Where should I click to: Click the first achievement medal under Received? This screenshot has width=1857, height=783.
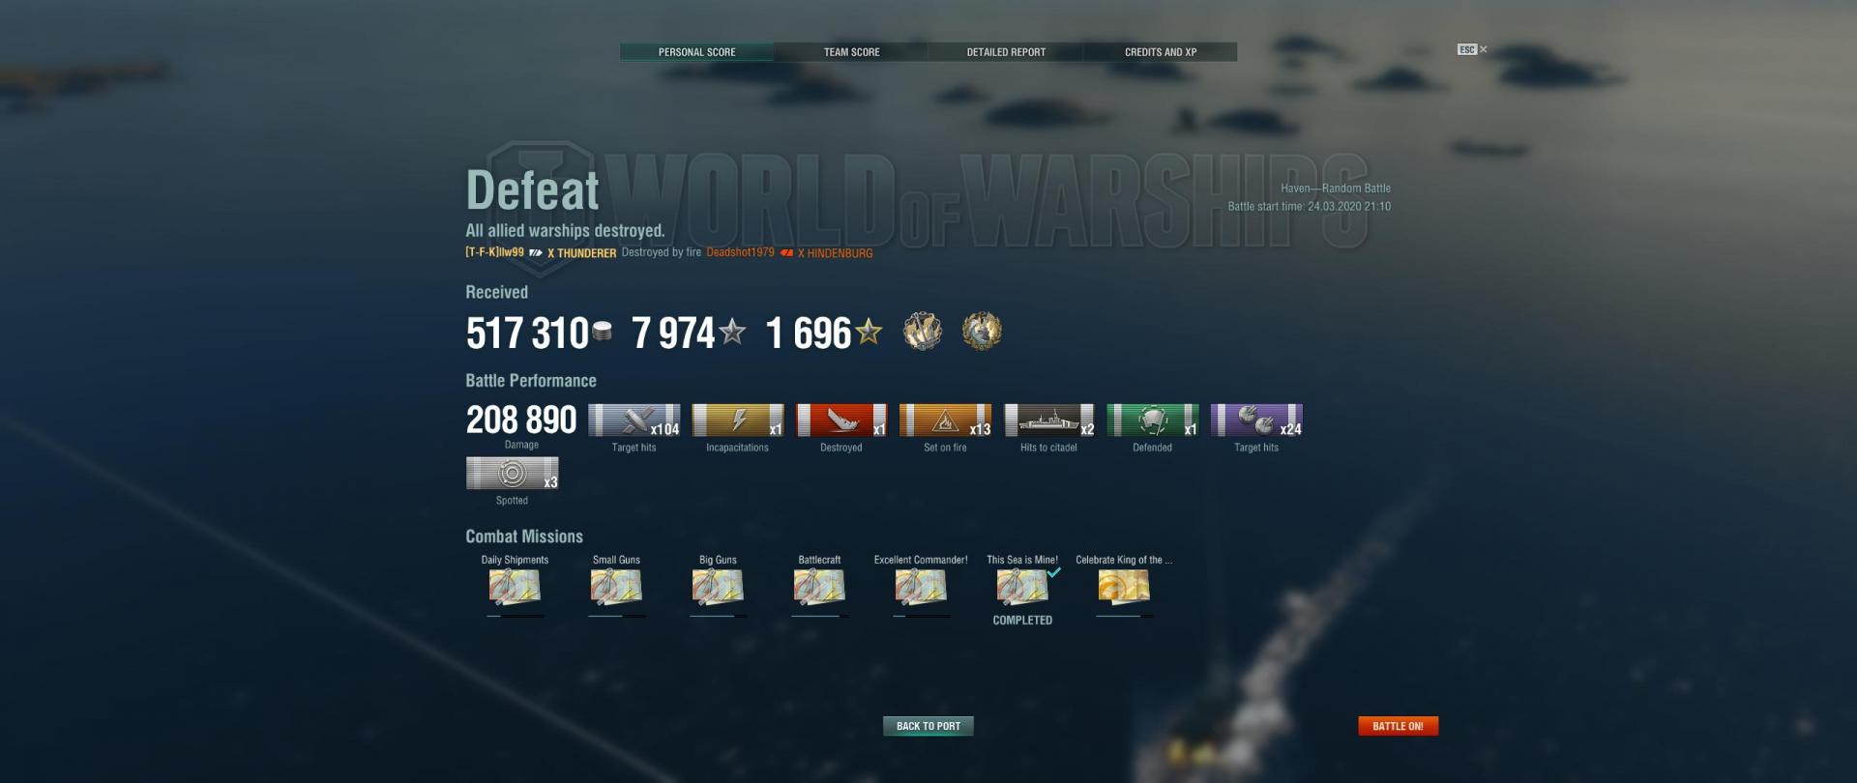(x=923, y=332)
